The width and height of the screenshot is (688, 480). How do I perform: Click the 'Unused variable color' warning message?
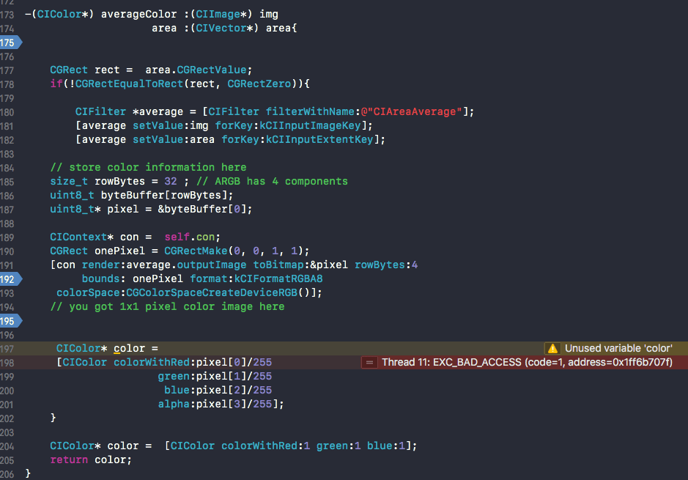click(621, 348)
